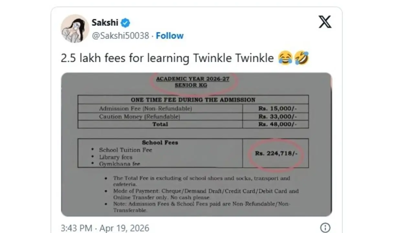The image size is (414, 233).
Task: Click the circled Rs. 224,718 amount
Action: [x=276, y=153]
